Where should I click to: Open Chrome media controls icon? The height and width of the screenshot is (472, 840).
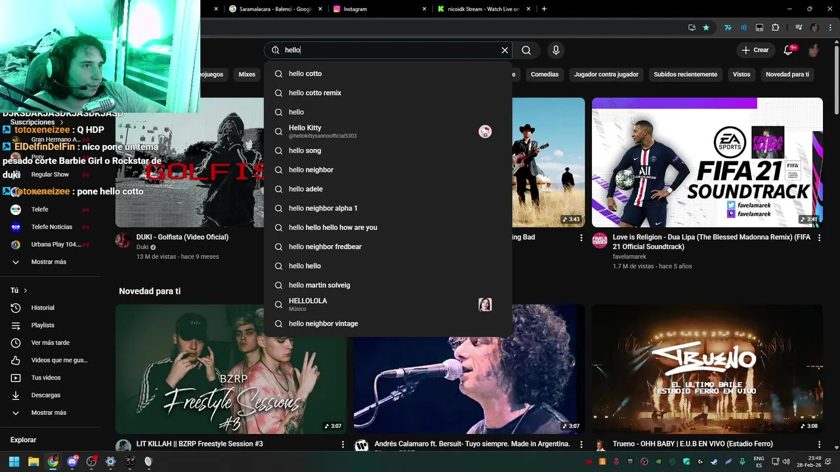798,28
